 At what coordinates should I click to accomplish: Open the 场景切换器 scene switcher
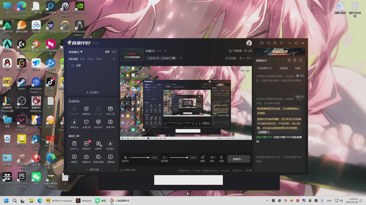(98, 159)
